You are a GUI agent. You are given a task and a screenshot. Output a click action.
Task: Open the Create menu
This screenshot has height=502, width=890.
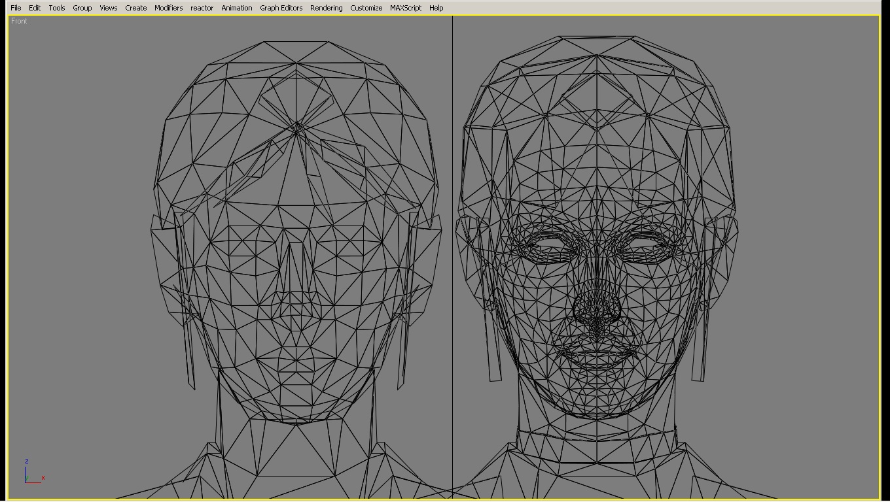tap(136, 8)
